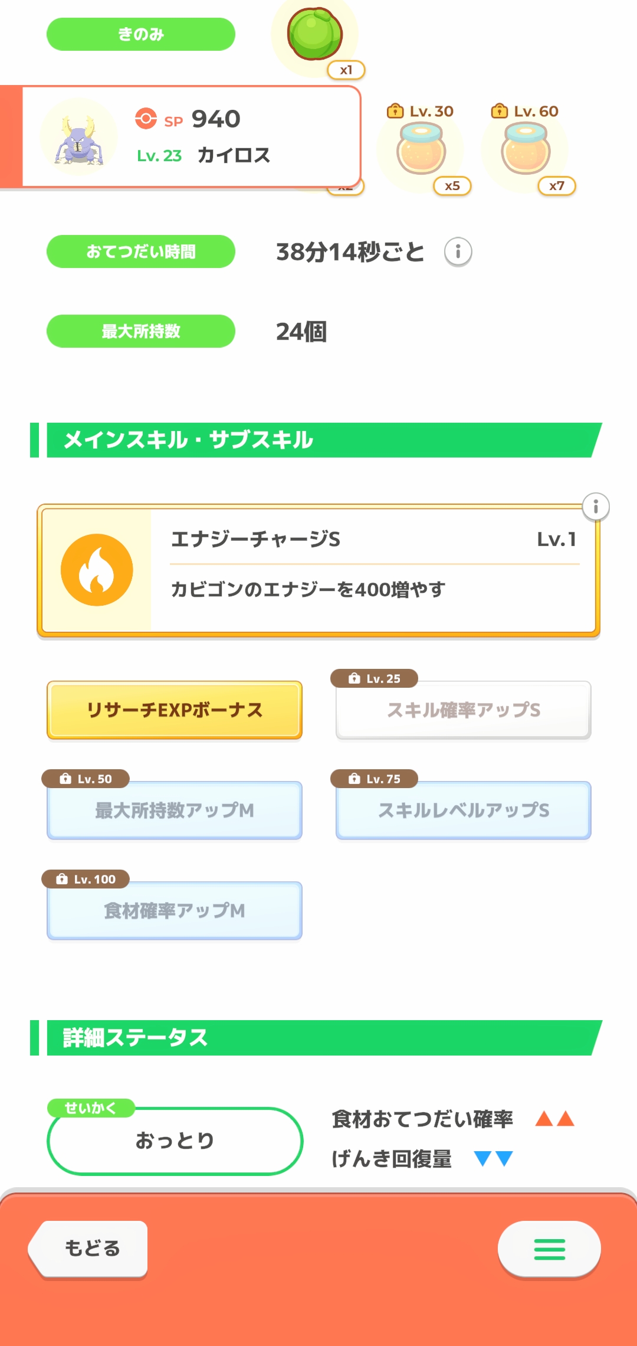Tap the Lv. 60 locked honey ingredient
637x1346 pixels.
coord(526,149)
